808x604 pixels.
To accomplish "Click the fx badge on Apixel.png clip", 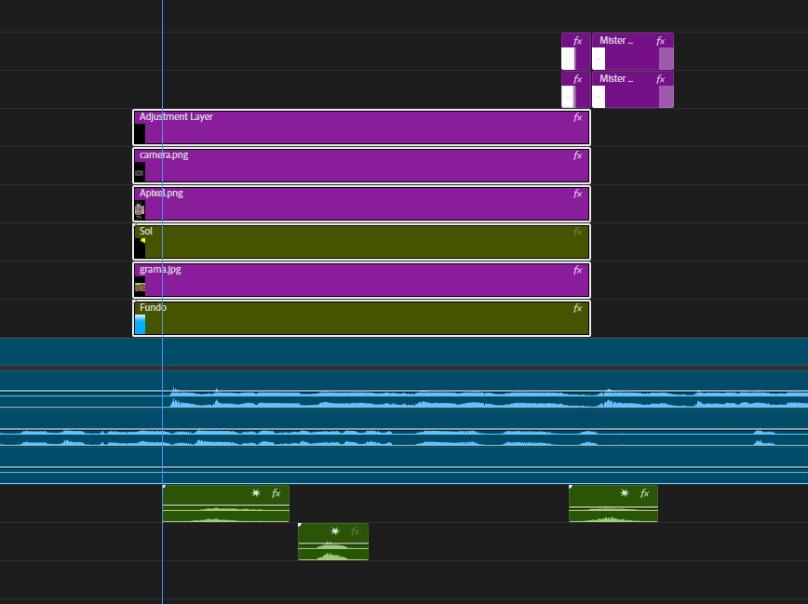I will pyautogui.click(x=578, y=194).
